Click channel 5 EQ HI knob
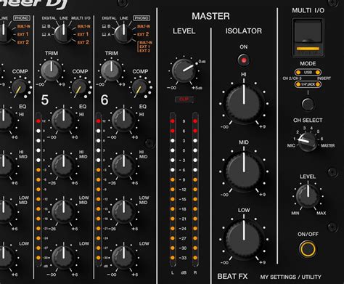The image size is (344, 284). (x=63, y=120)
